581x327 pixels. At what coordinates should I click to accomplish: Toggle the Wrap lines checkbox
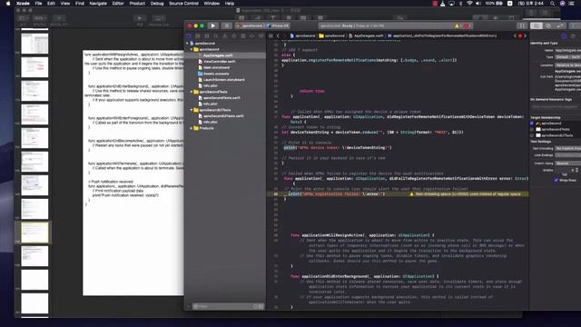556,180
